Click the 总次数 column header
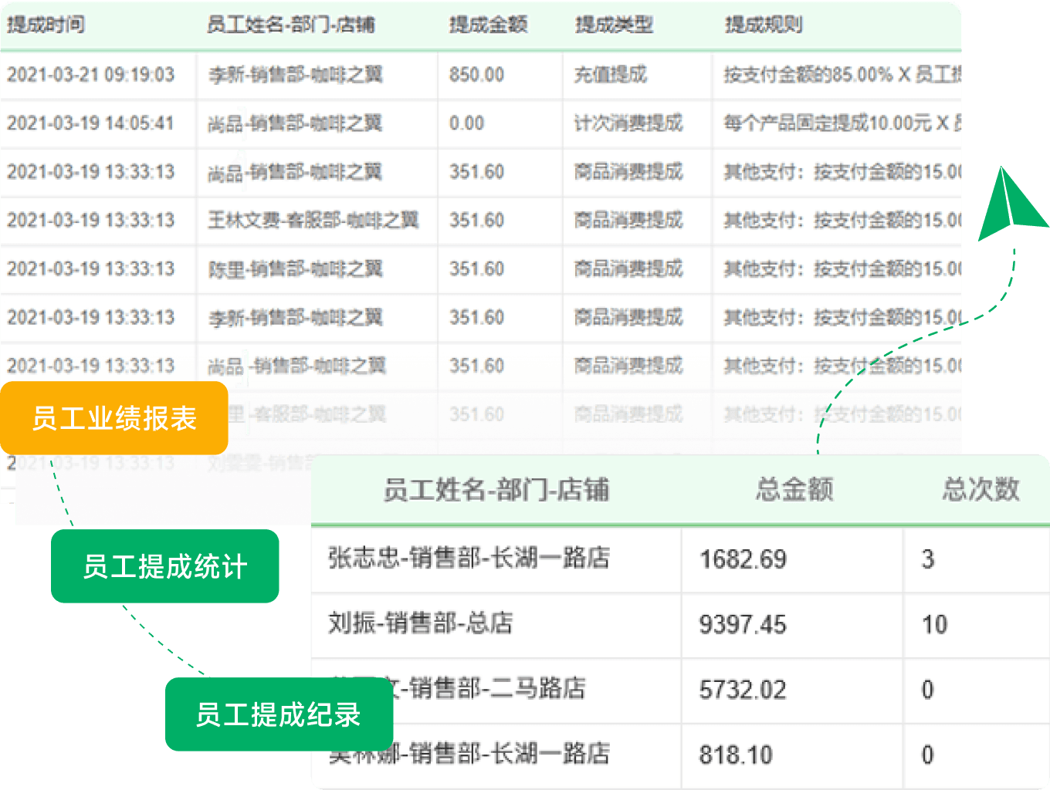Image resolution: width=1050 pixels, height=790 pixels. (x=981, y=489)
